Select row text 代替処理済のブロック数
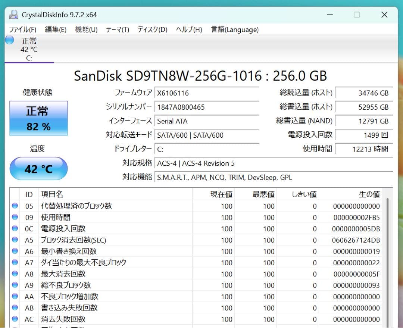This screenshot has width=403, height=328. click(x=76, y=206)
